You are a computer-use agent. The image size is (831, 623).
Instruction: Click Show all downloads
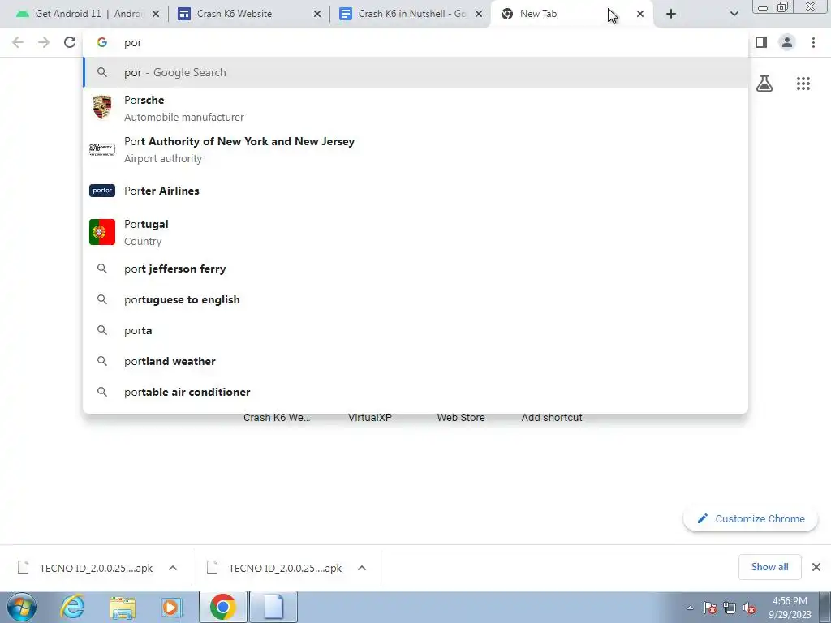coord(769,567)
